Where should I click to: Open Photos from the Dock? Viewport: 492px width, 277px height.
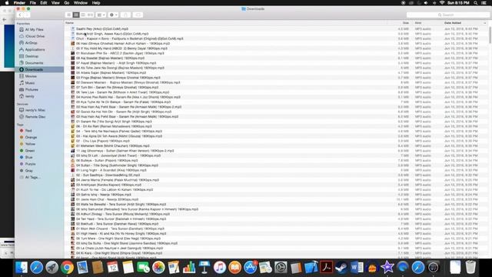[x=158, y=268]
